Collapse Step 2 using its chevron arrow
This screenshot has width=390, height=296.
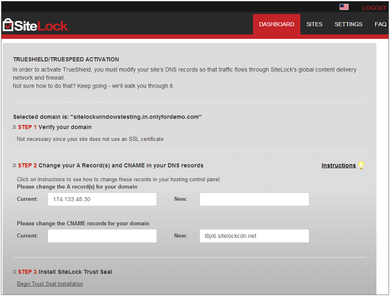pyautogui.click(x=15, y=166)
